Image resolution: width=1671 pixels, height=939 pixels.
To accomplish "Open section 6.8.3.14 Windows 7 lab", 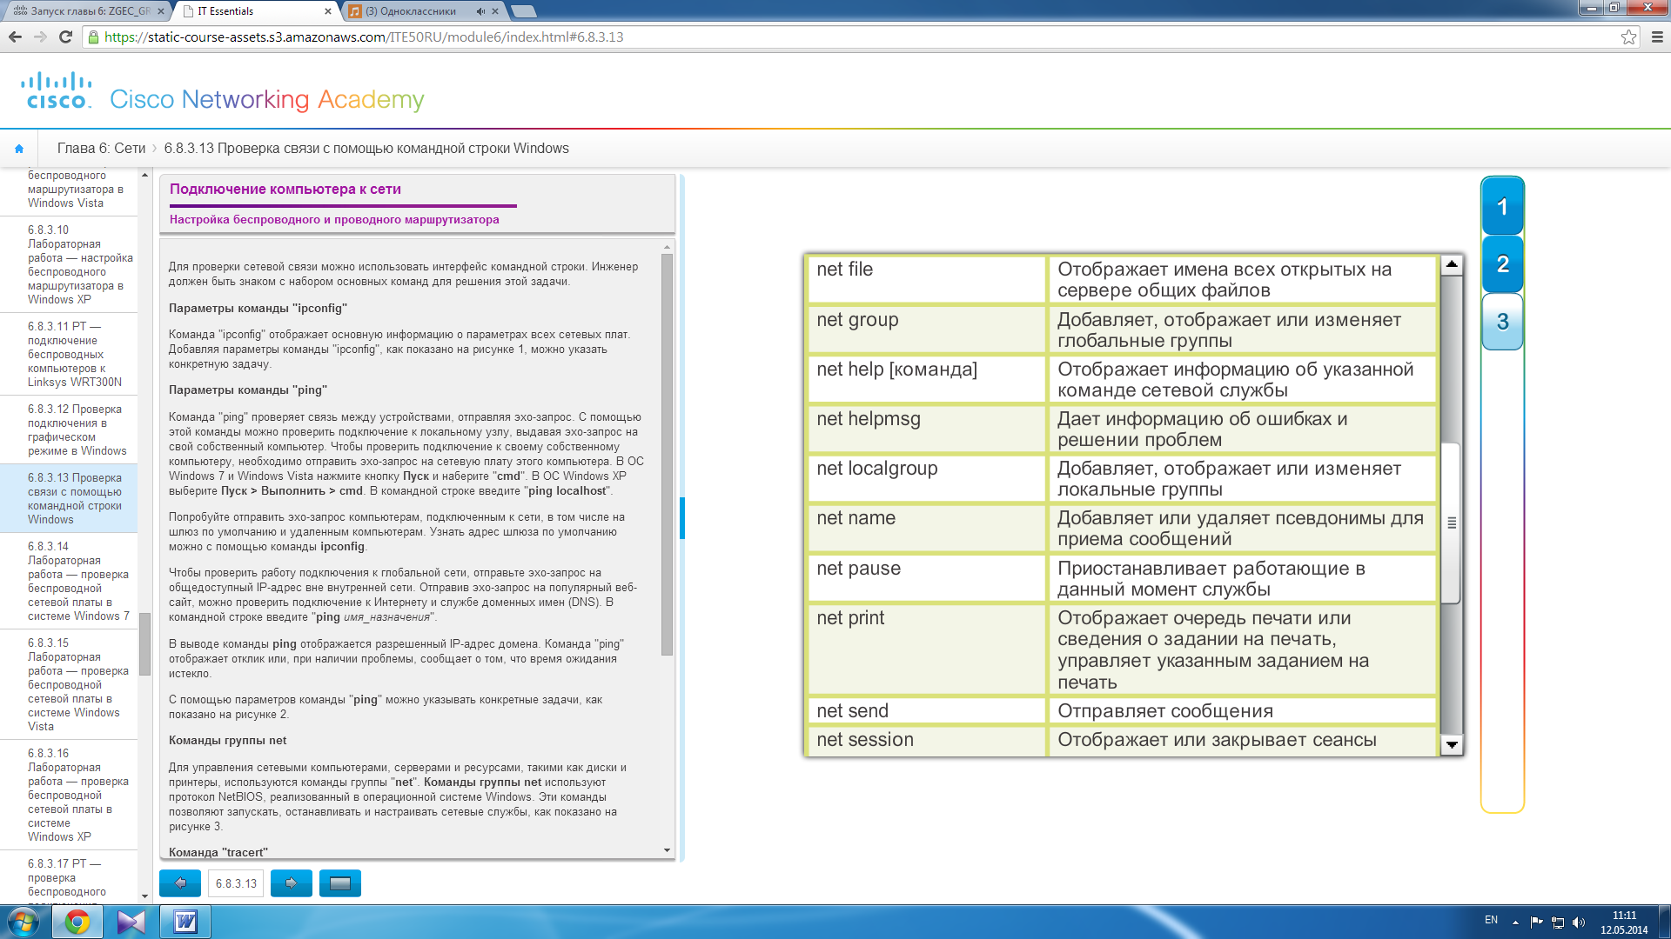I will (x=70, y=581).
